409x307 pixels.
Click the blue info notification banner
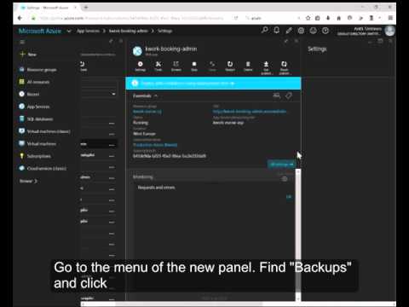(x=213, y=84)
